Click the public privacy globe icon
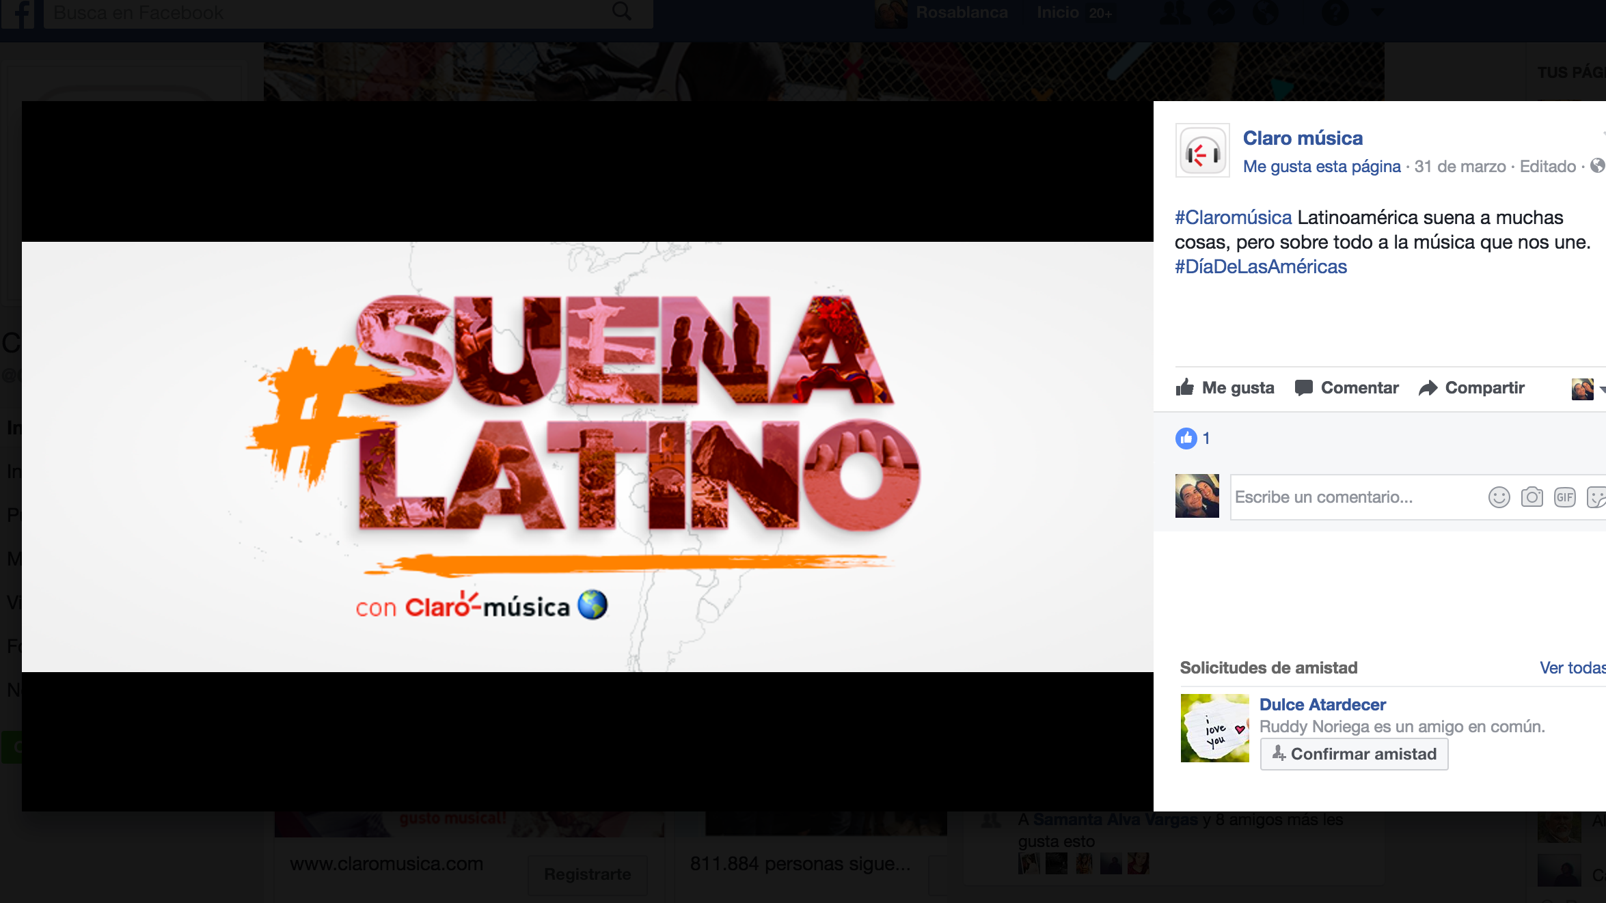Viewport: 1606px width, 903px height. [1598, 166]
